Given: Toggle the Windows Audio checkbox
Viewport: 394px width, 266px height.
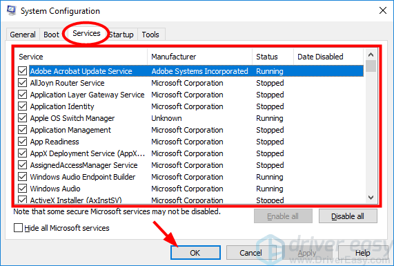Looking at the screenshot, I should pyautogui.click(x=22, y=188).
